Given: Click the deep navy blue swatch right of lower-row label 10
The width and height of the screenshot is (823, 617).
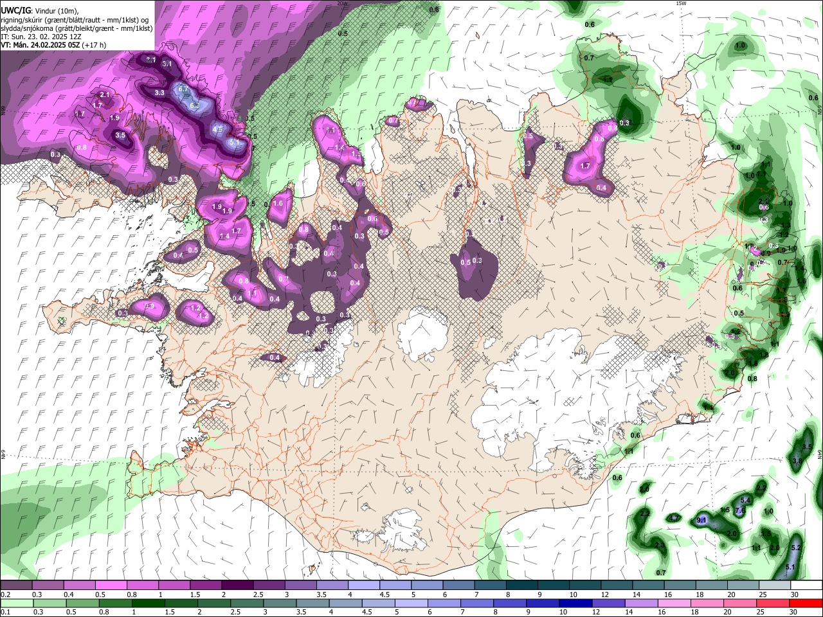Looking at the screenshot, I should pos(574,604).
